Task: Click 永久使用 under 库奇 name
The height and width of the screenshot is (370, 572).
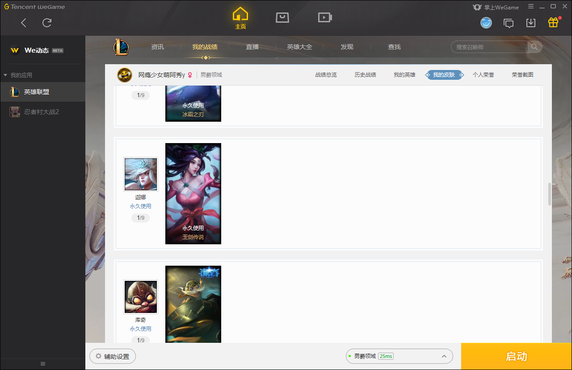Action: click(141, 329)
